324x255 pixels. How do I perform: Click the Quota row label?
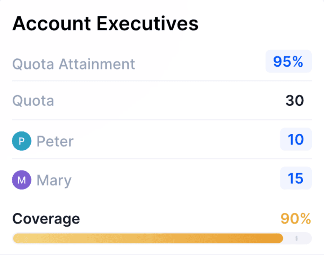click(x=33, y=101)
